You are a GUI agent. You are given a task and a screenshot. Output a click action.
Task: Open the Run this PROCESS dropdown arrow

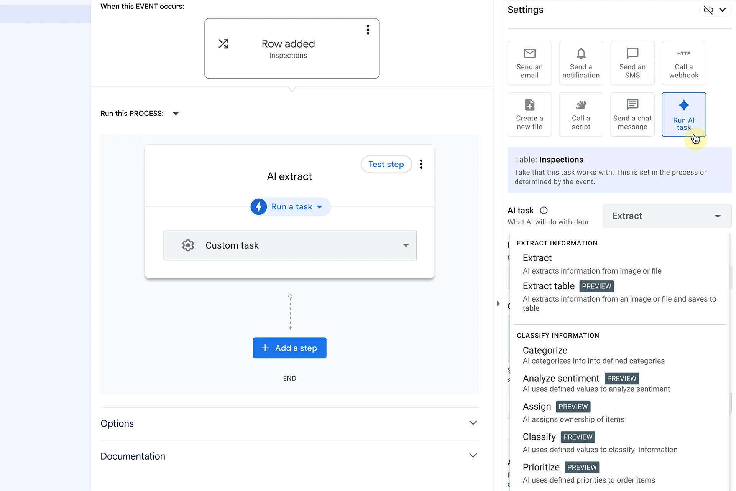click(x=176, y=114)
